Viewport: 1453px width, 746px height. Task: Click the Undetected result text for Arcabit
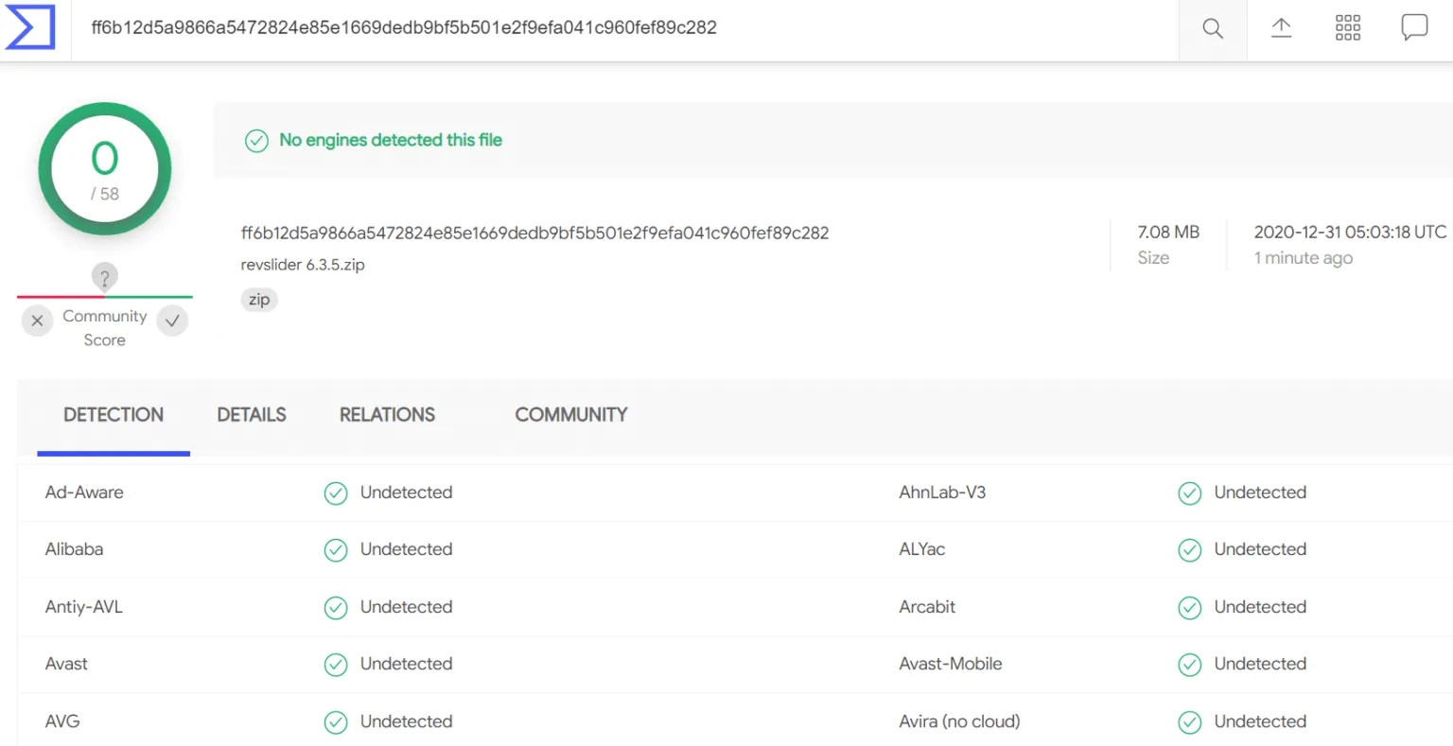1260,607
